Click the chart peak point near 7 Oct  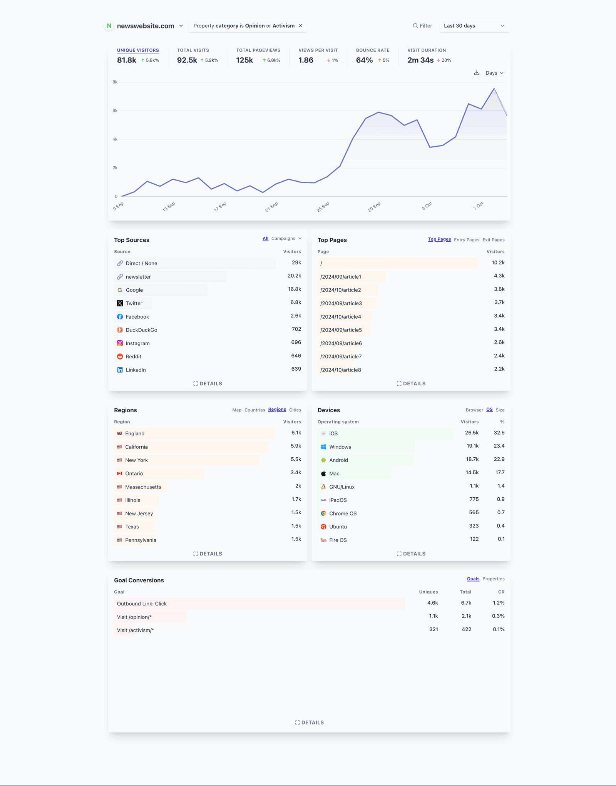[494, 89]
